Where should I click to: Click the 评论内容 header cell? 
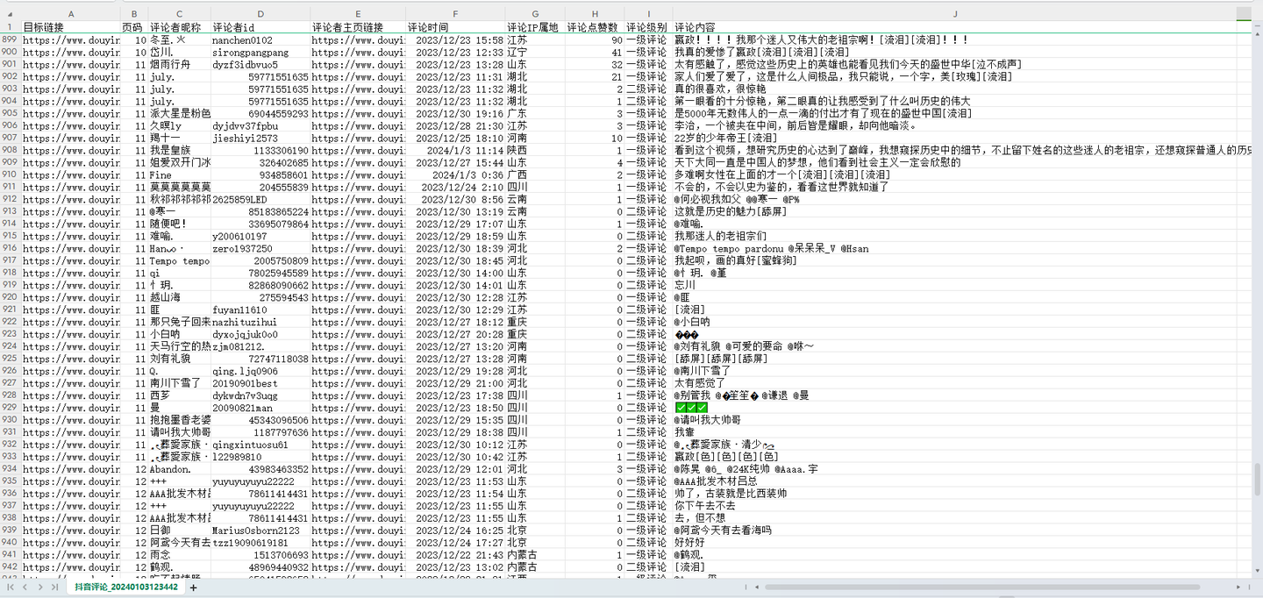pyautogui.click(x=954, y=27)
